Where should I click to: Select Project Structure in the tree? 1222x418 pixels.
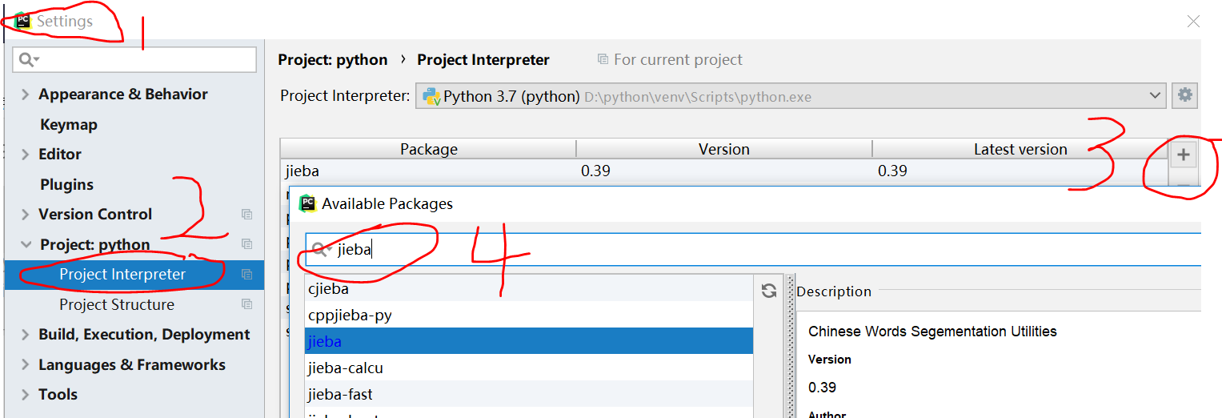coord(117,304)
